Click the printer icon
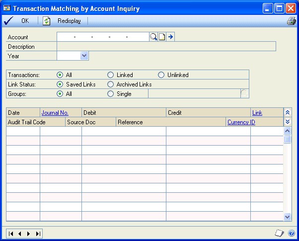Image resolution: width=299 pixels, height=241 pixels. (x=292, y=21)
